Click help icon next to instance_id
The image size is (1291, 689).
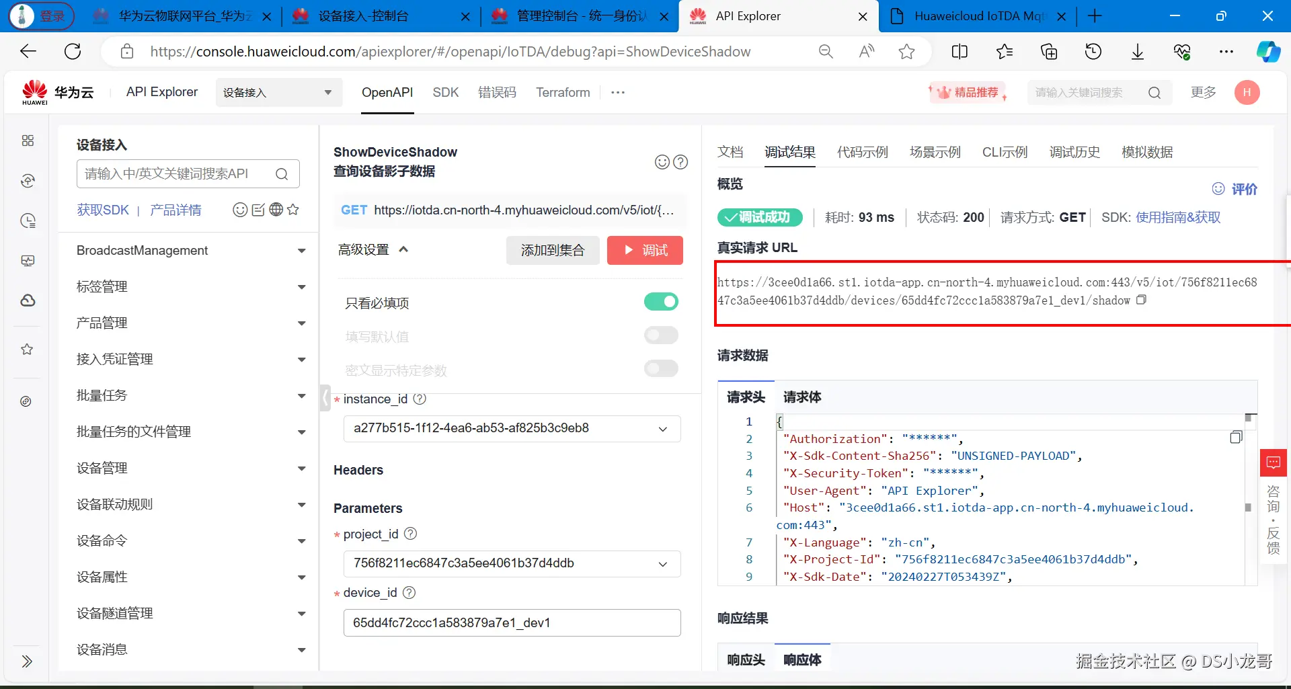[x=420, y=399]
